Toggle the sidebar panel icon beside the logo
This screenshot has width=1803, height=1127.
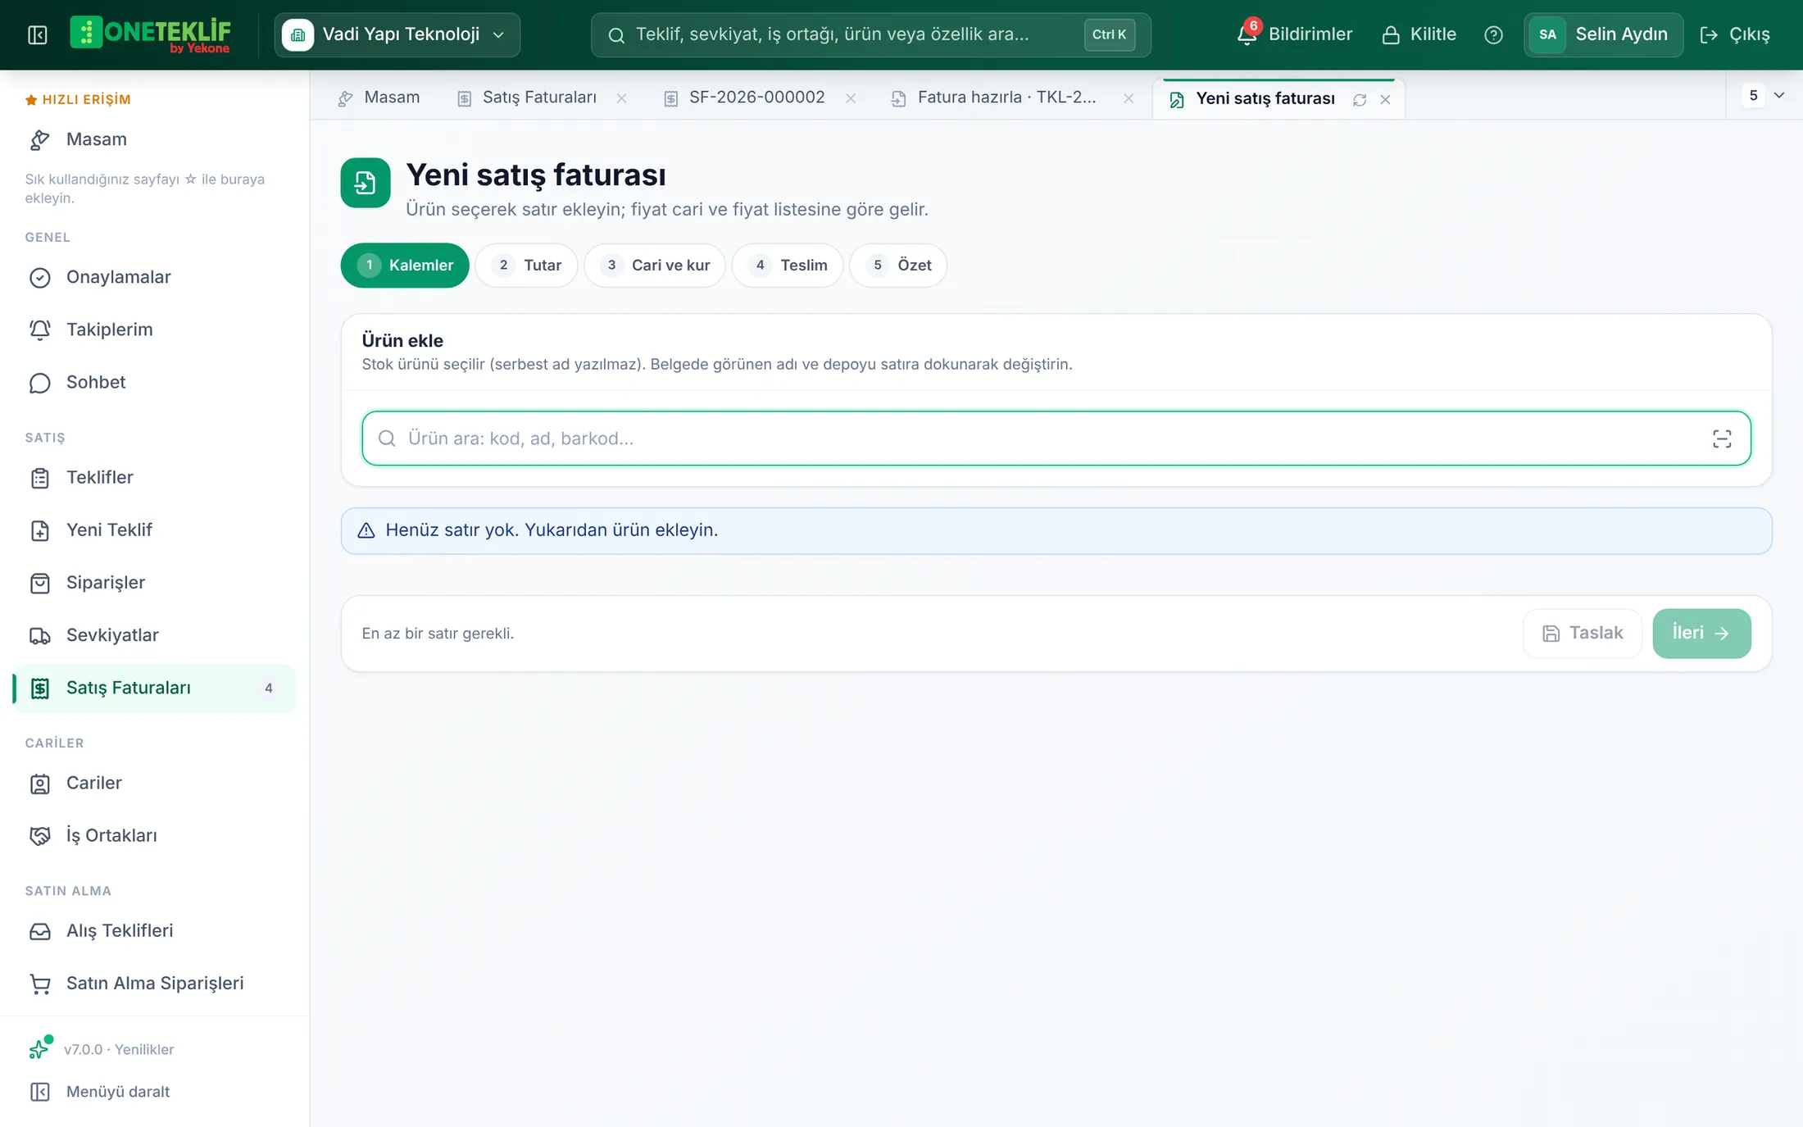click(x=38, y=34)
